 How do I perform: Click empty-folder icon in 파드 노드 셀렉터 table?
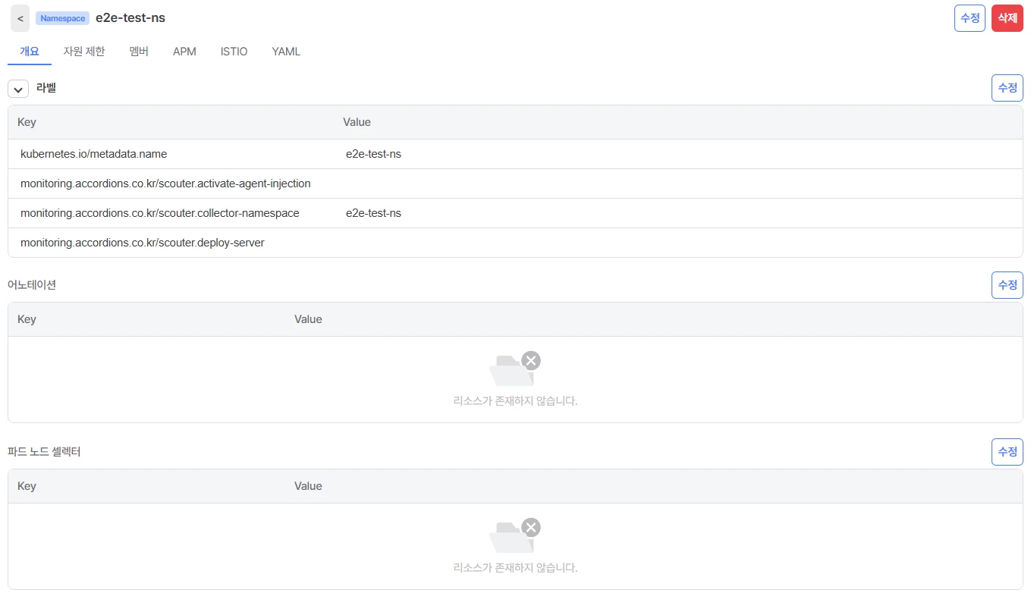(x=515, y=536)
